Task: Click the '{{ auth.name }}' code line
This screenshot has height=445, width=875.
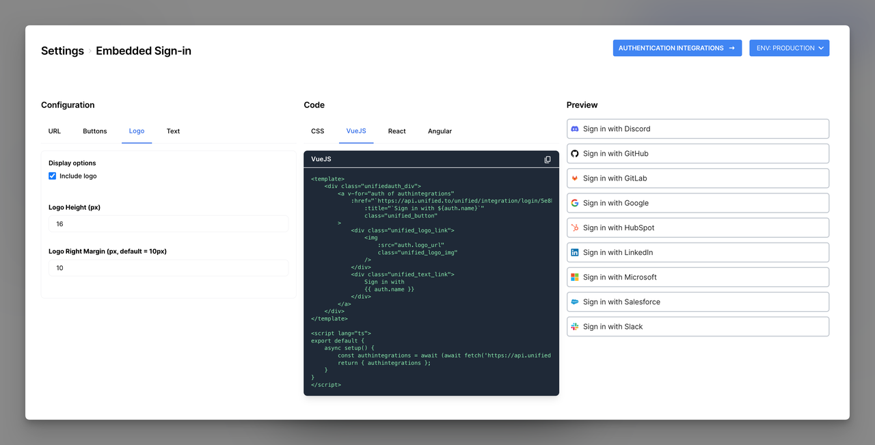Action: click(390, 289)
